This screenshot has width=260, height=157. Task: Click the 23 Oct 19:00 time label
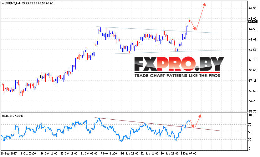[69, 154]
